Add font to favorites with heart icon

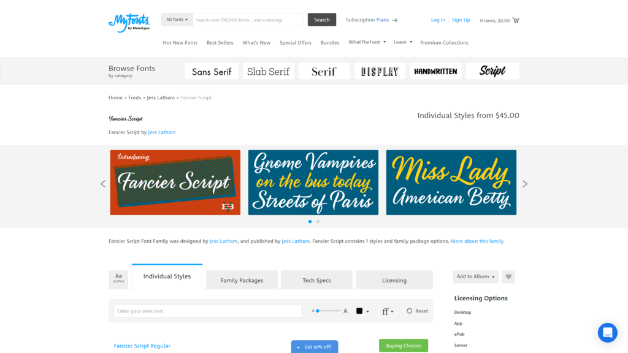[508, 276]
